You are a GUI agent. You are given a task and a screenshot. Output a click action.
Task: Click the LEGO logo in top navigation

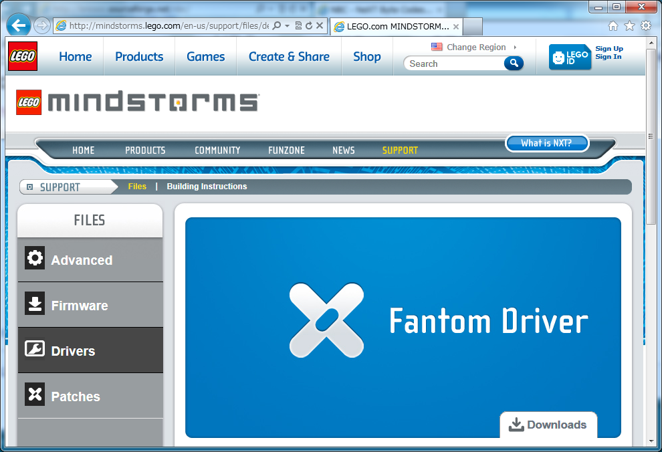(22, 56)
